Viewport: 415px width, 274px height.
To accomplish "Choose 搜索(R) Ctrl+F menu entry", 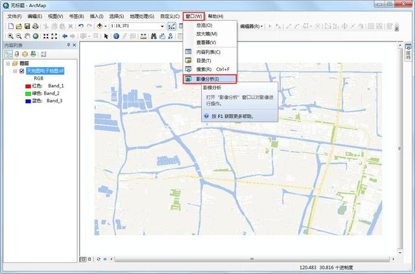I will pos(210,69).
